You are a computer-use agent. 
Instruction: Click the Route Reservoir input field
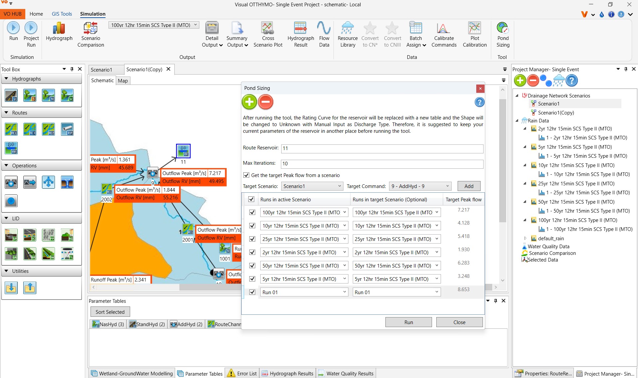pyautogui.click(x=382, y=148)
